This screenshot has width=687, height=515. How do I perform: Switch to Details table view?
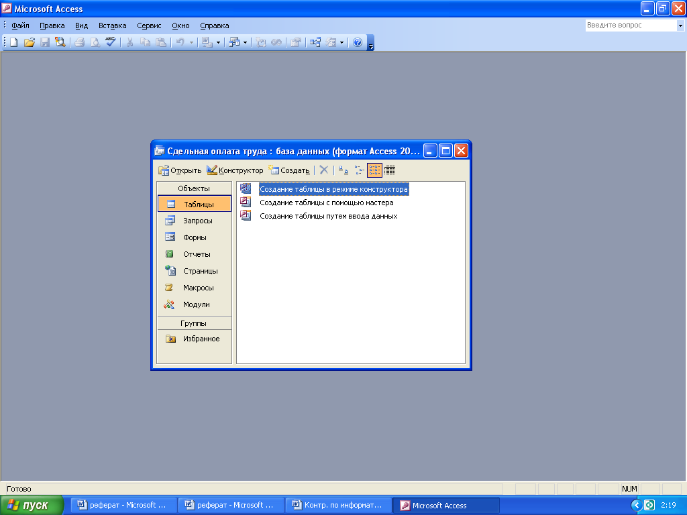click(390, 170)
